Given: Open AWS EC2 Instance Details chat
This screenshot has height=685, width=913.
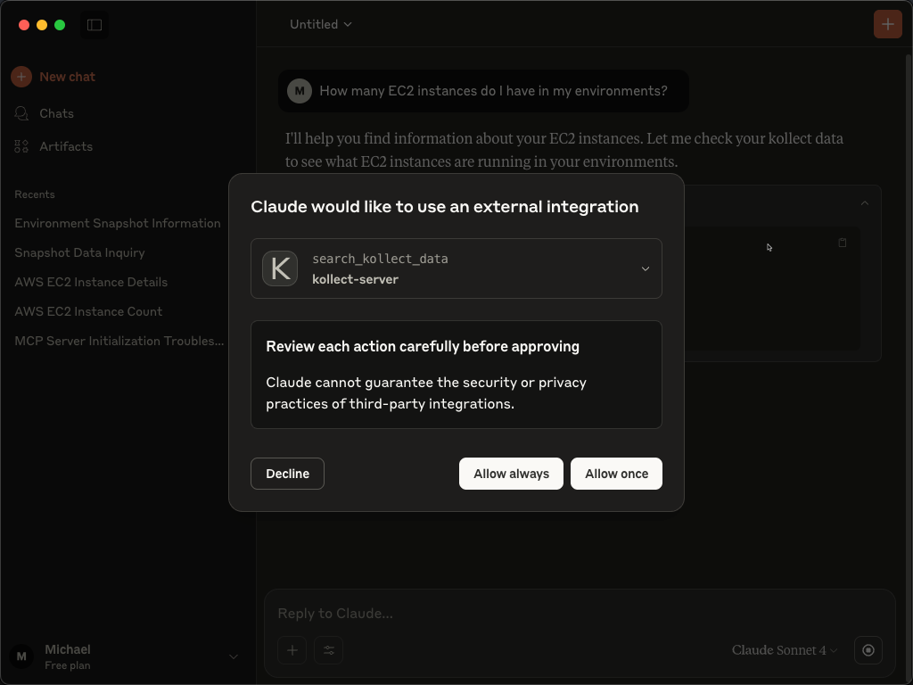Looking at the screenshot, I should point(91,282).
